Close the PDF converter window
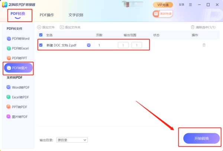The width and height of the screenshot is (223, 151). [217, 5]
